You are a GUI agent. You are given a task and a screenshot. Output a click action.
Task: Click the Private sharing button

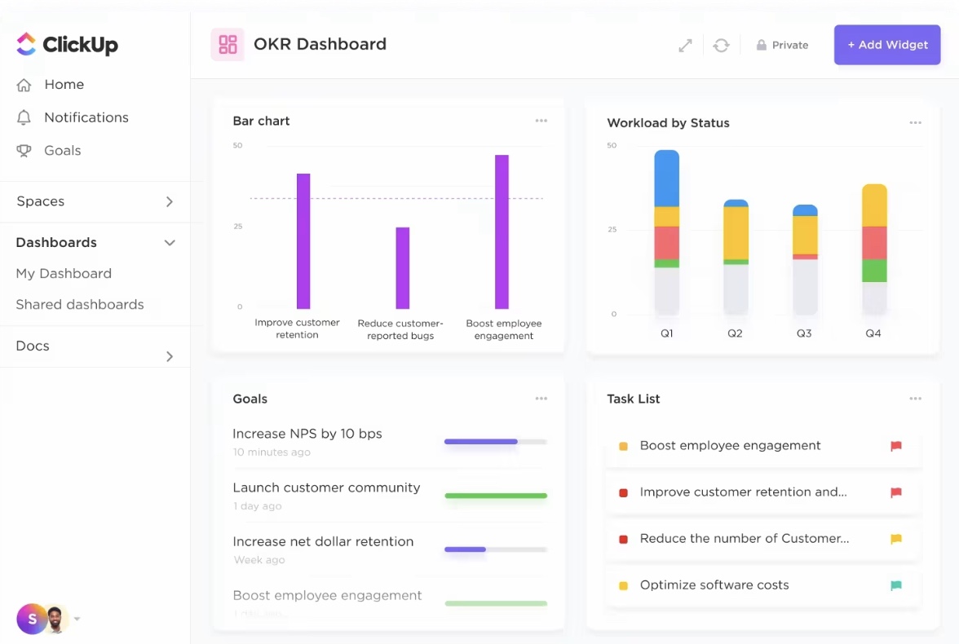click(782, 46)
